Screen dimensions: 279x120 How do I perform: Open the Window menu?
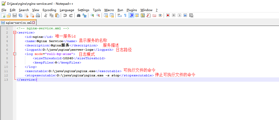pos(146,10)
